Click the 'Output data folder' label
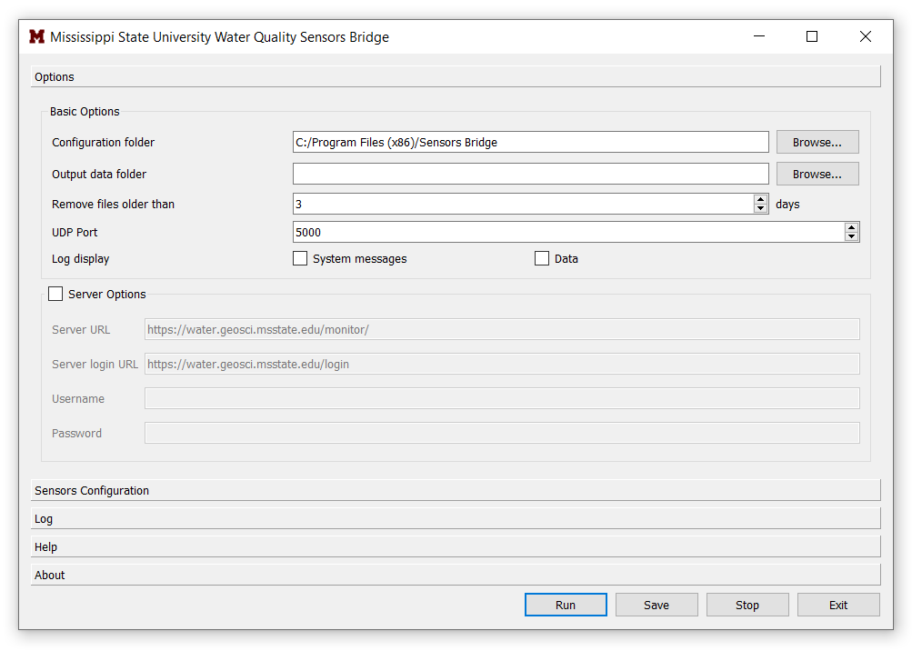 [99, 174]
